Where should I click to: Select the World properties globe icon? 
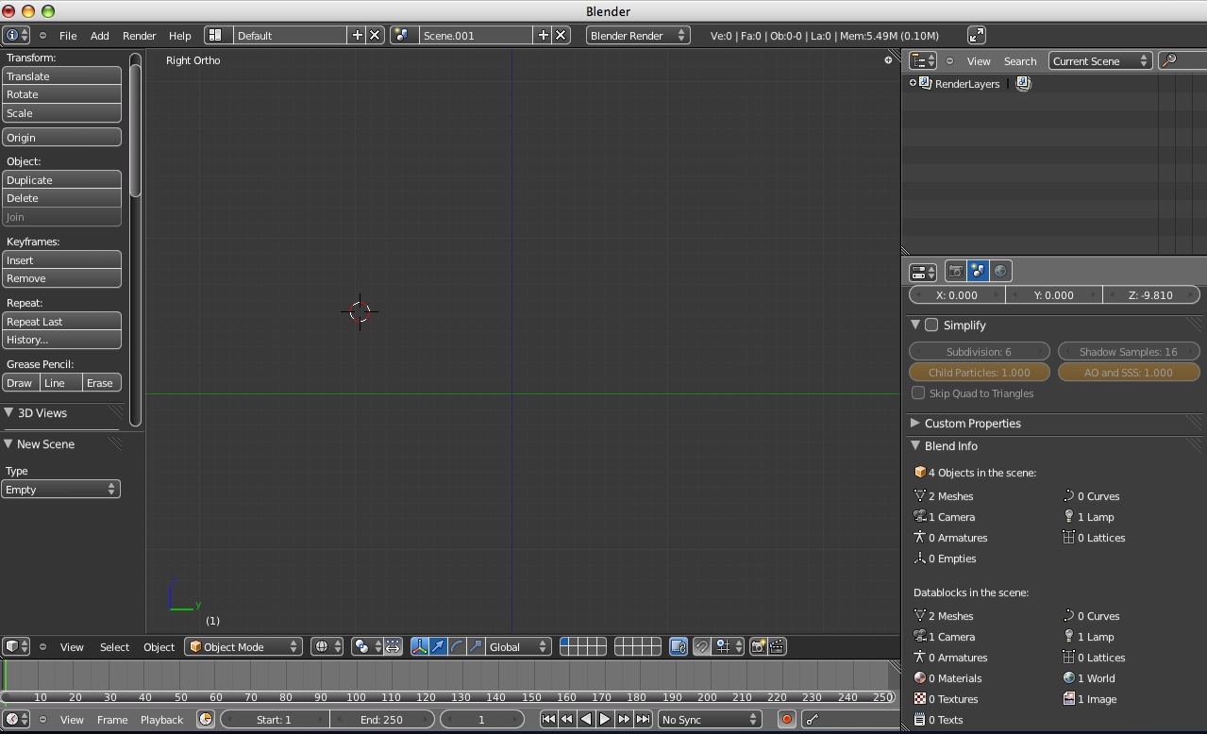click(x=1000, y=272)
